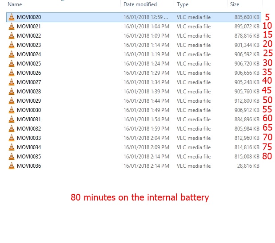Viewport: 275px width, 243px height.
Task: Click the date 16/01/2018 1:59 PM
Action: coord(146,128)
